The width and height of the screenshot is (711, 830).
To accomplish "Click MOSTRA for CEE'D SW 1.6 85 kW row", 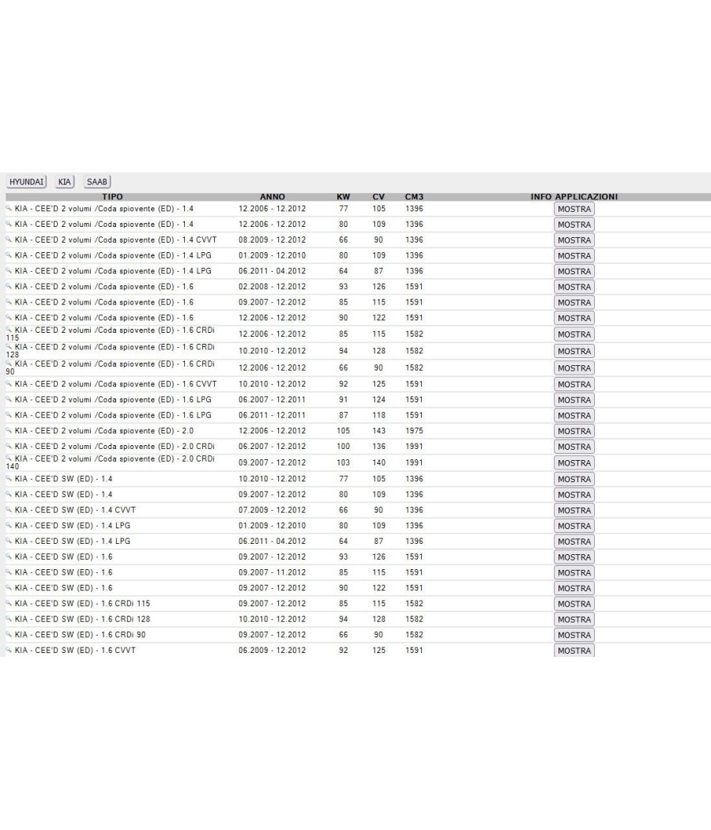I will point(574,573).
